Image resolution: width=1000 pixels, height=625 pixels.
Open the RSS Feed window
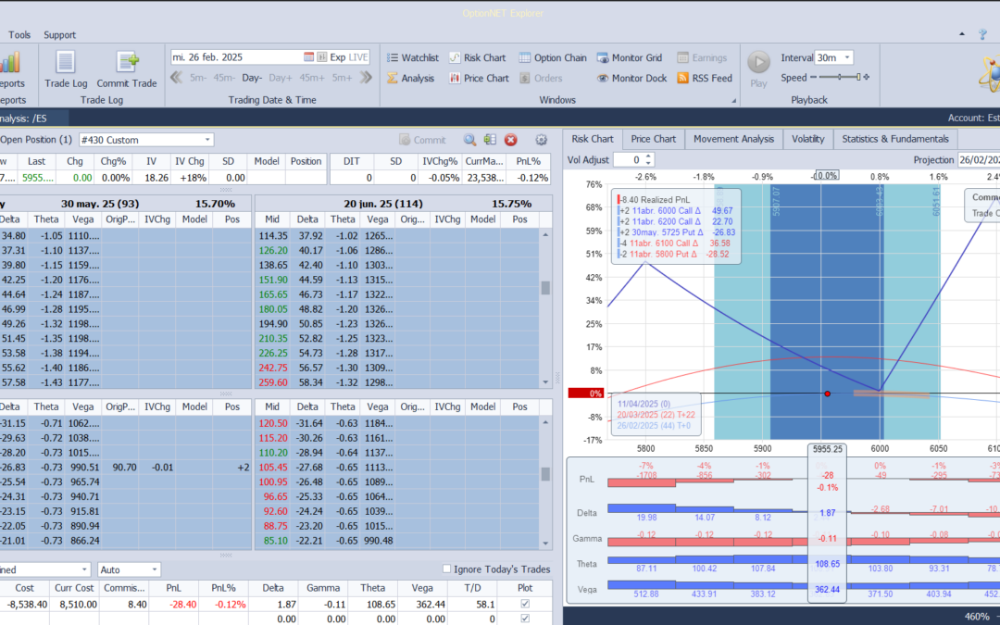coord(704,78)
